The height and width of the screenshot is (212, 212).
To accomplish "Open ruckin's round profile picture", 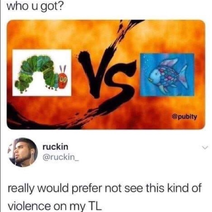I will 23,152.
